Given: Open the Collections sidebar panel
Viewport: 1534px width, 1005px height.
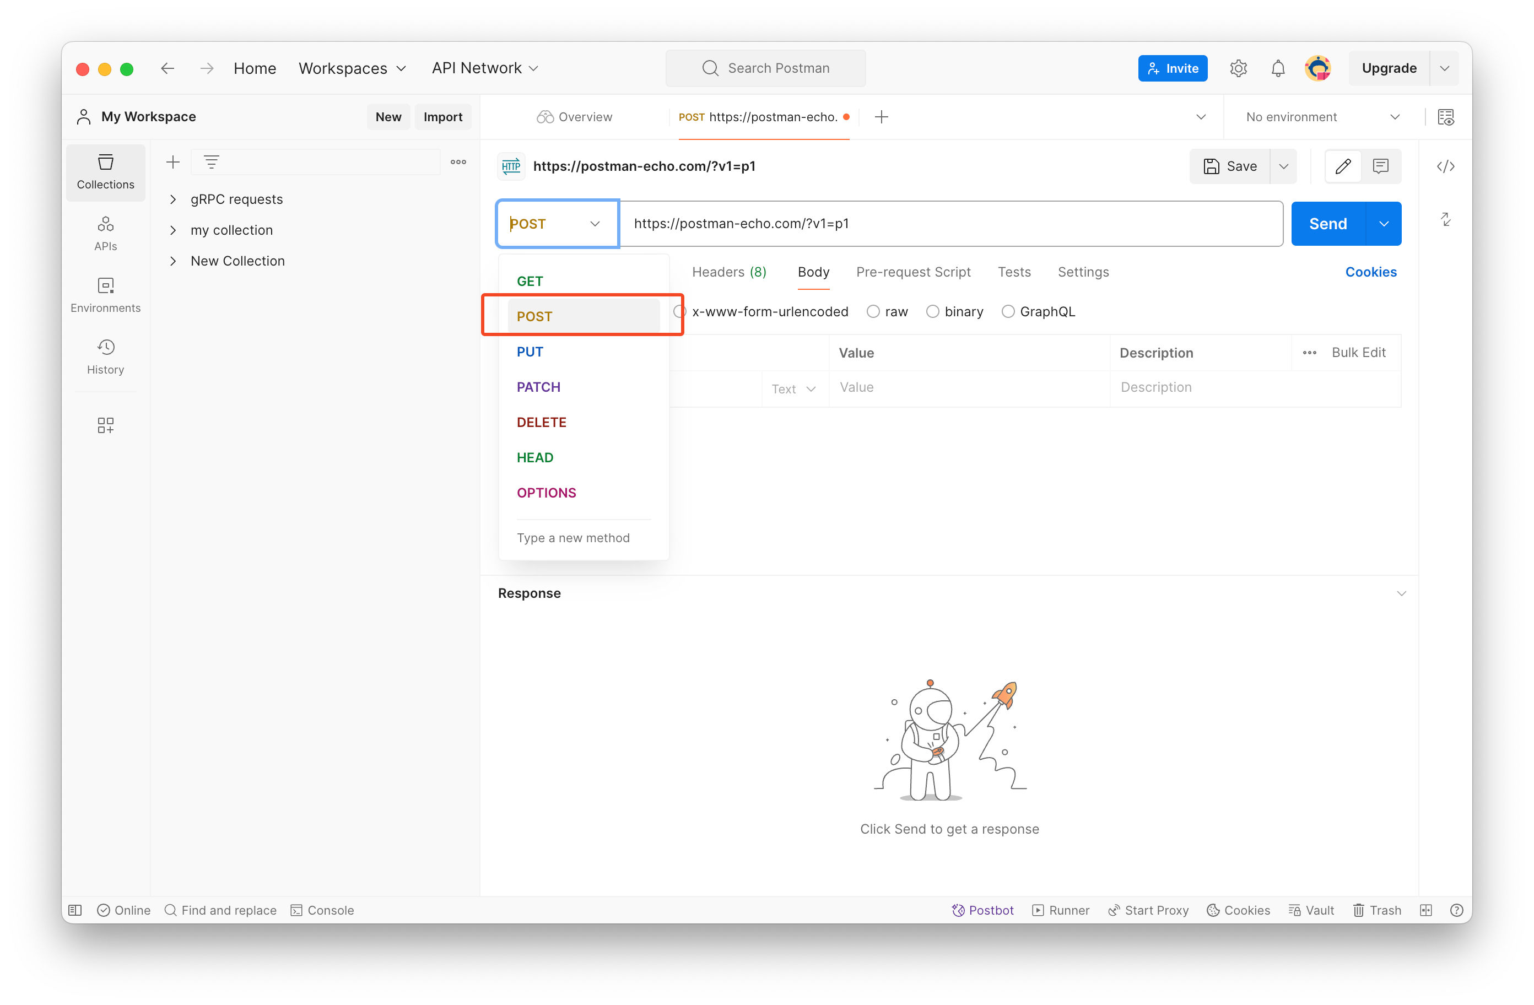Looking at the screenshot, I should click(x=105, y=171).
